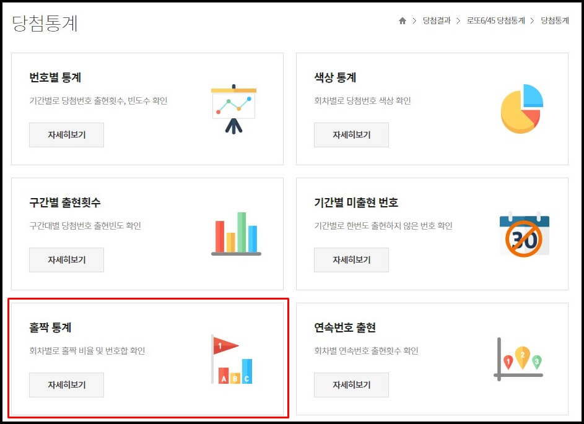
Task: Click the flag and ABC bars icon for 홀짝 통계
Action: coord(232,359)
